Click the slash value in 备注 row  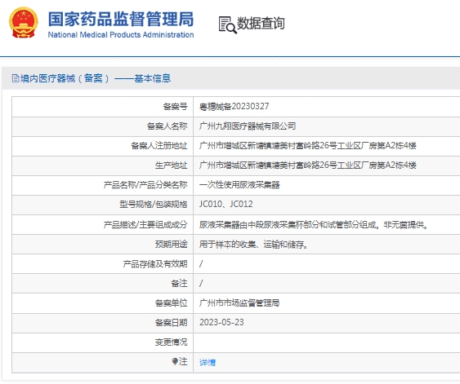[201, 284]
